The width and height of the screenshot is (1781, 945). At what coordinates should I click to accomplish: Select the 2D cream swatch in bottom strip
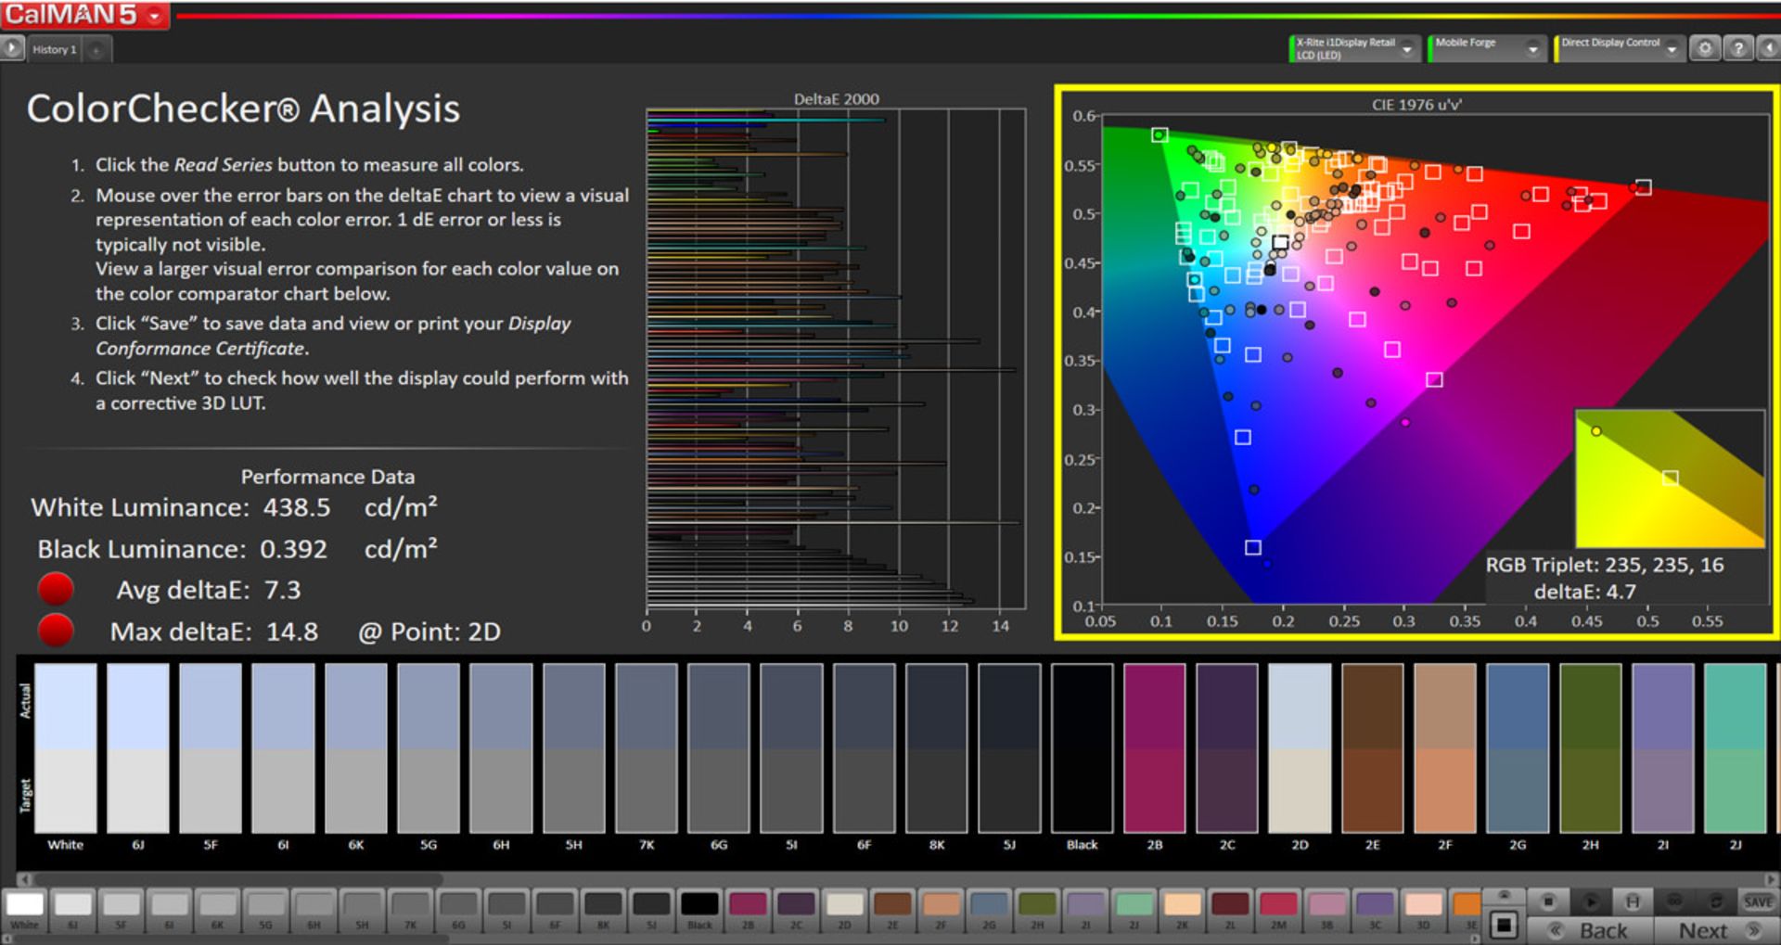(x=844, y=910)
